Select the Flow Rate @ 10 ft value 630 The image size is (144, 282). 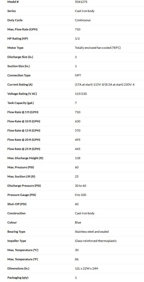click(77, 121)
